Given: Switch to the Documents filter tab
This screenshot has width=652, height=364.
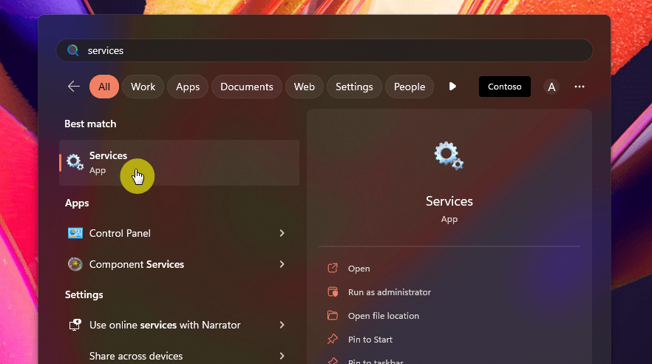Looking at the screenshot, I should 247,87.
